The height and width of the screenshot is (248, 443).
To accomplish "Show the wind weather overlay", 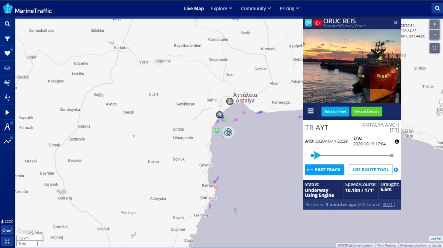I will coord(7,83).
